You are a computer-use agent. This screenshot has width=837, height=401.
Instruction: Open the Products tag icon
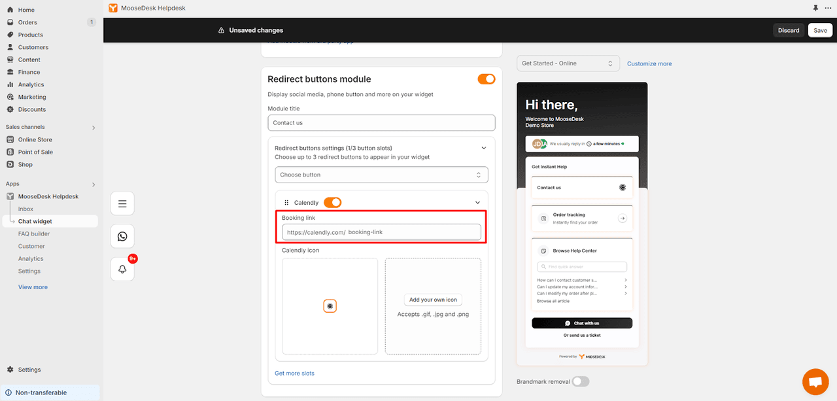[10, 35]
